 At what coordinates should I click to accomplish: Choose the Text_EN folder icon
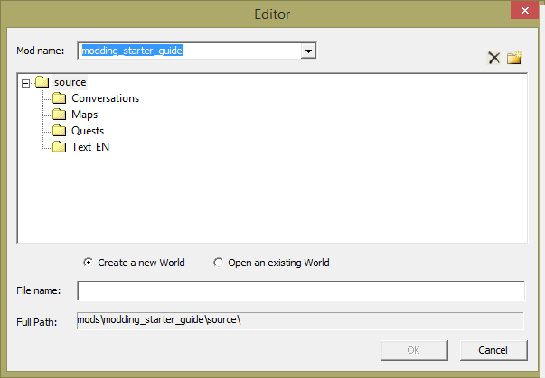coord(60,147)
